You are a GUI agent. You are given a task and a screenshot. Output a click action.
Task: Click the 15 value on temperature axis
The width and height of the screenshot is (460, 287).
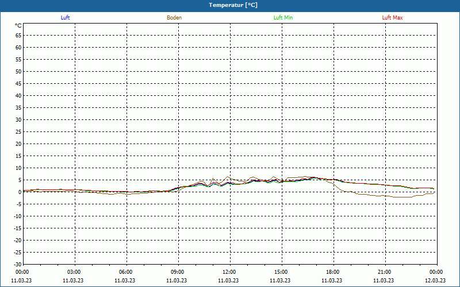[x=18, y=156]
